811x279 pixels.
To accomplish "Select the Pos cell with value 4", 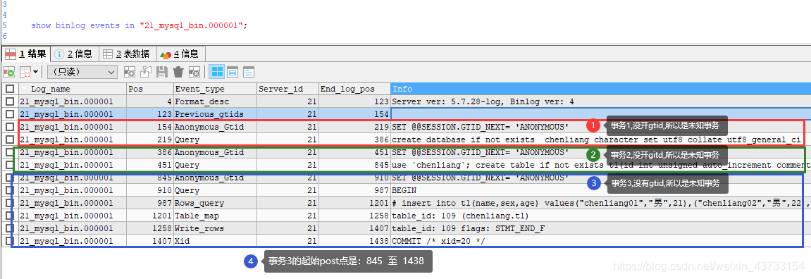I will tap(150, 101).
